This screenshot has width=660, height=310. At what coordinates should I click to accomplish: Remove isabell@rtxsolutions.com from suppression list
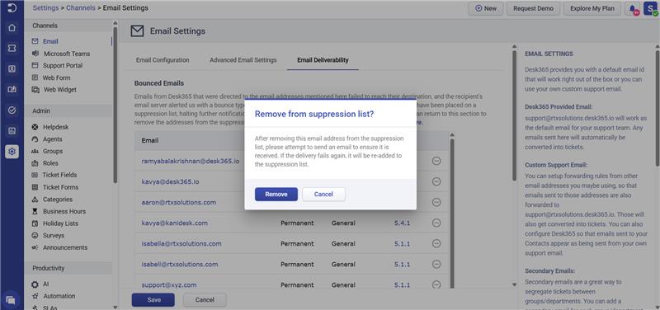pos(436,264)
